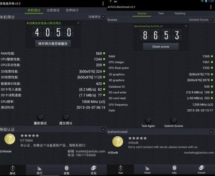Select CPU频率 value 1008 MHz (x2)
Viewport: 215px width, 176px height.
(93, 102)
